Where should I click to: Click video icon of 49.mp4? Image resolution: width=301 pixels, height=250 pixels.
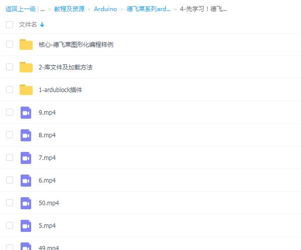tap(26, 246)
